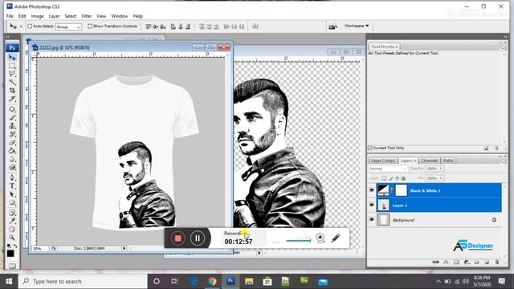
Task: Add a layer style via fx icon
Action: coord(446,263)
